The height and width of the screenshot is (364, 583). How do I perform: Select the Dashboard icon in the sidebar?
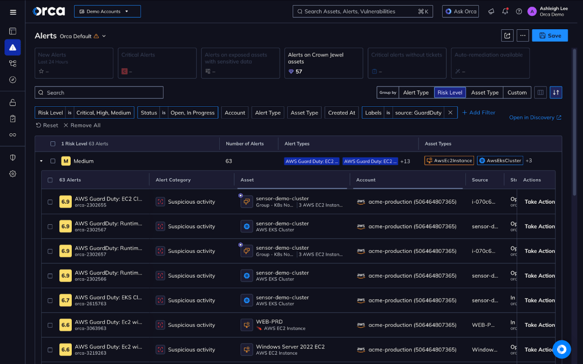pos(13,31)
